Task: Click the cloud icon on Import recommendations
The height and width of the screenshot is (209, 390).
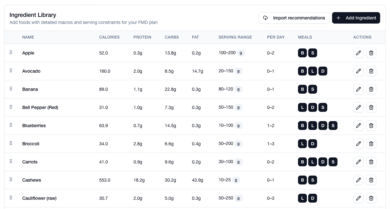Action: coord(266,18)
